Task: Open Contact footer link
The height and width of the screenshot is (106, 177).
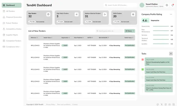Action: (x=75, y=105)
